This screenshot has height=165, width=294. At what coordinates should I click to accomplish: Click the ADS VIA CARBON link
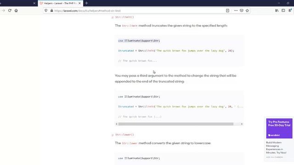click(275, 157)
